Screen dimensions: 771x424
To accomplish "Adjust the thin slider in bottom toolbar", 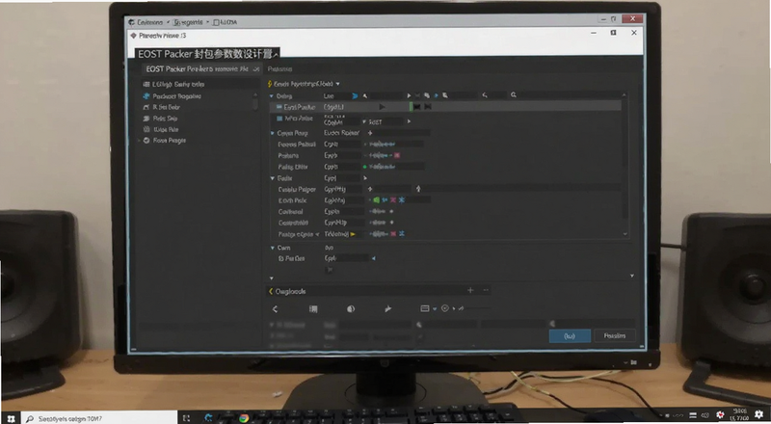I will (478, 308).
